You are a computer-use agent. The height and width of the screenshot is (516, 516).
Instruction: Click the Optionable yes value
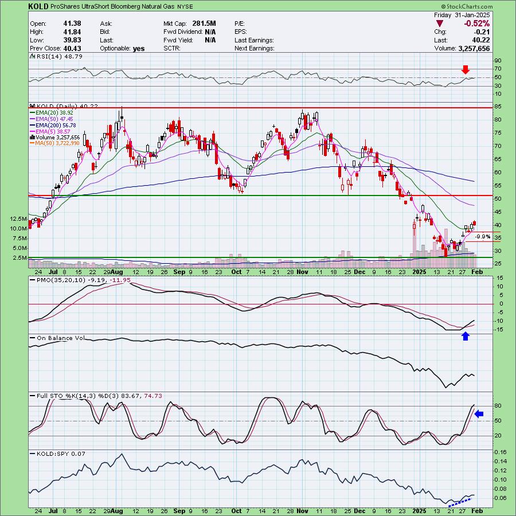coord(139,48)
